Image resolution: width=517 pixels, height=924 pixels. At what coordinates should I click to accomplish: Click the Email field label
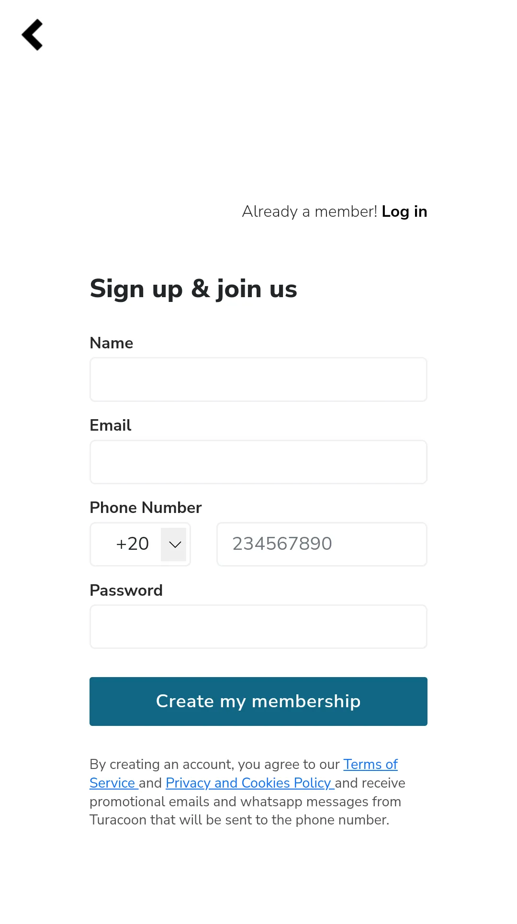[x=111, y=425]
